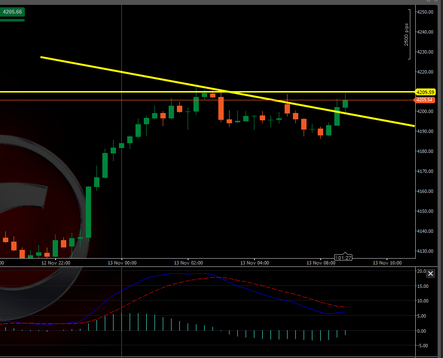
Task: Click the 4170.00 price axis label
Action: [x=425, y=171]
